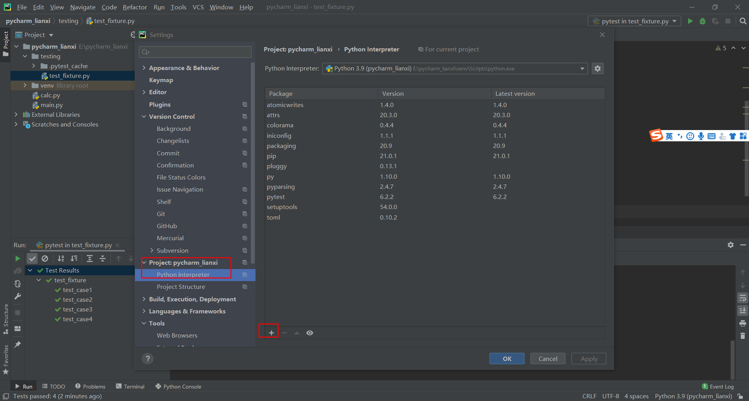Viewport: 749px width, 401px height.
Task: Toggle Sogou punctuation mode
Action: pos(680,136)
